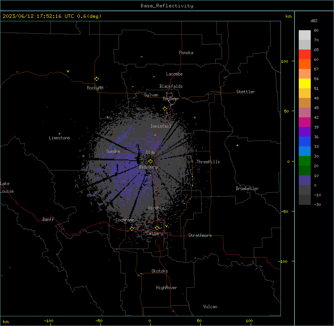The width and height of the screenshot is (334, 326).
Task: Click the white caret marker west of Lacombe
Action: point(154,77)
